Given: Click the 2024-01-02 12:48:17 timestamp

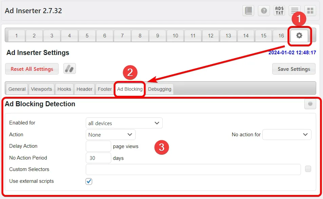Looking at the screenshot, I should (x=292, y=53).
